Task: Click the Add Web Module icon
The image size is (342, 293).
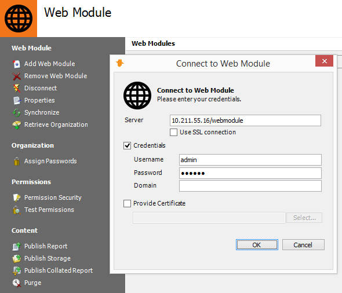Action: 17,64
